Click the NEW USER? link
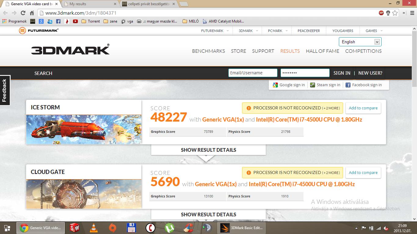This screenshot has width=417, height=234. click(370, 73)
